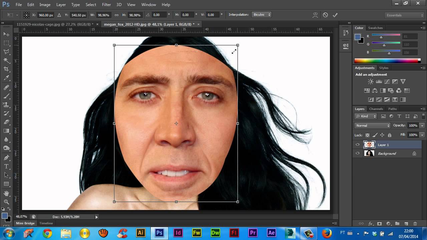Switch to warp mode icon
427x240 pixels.
point(315,15)
